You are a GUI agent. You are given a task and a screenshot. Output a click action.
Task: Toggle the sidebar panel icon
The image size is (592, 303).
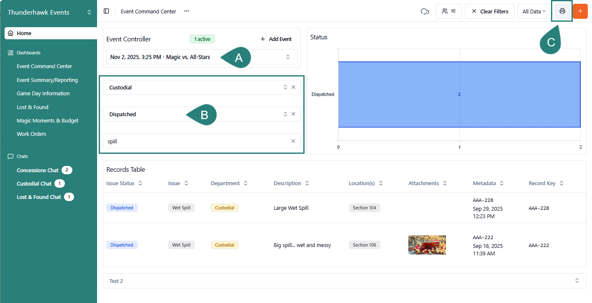[x=106, y=11]
